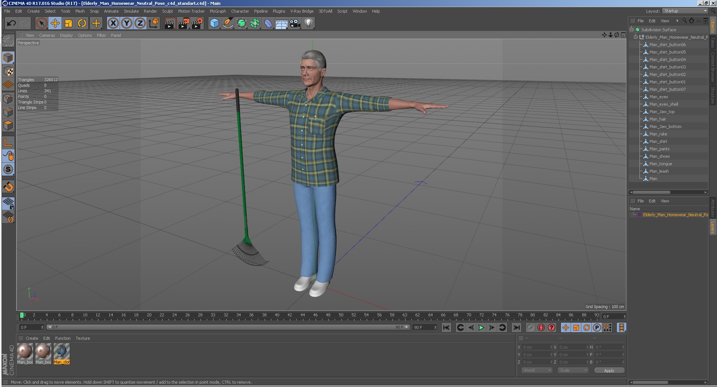
Task: Toggle Y axis lock
Action: pos(127,23)
